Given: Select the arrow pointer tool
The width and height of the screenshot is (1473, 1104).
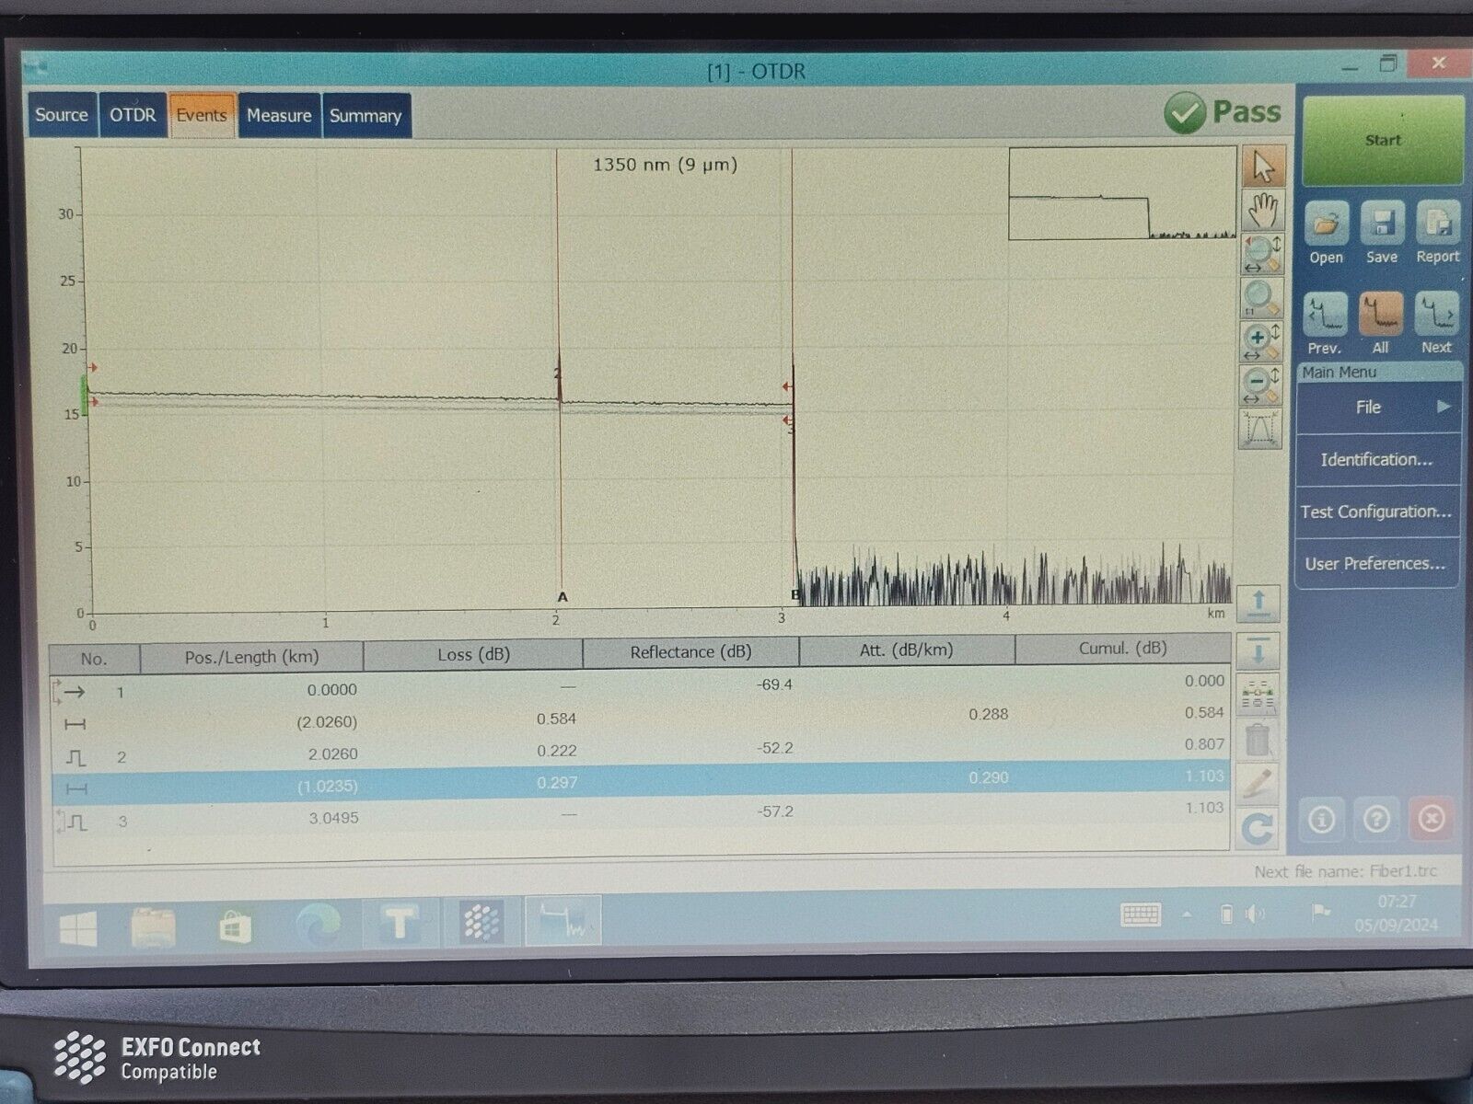Looking at the screenshot, I should pos(1262,167).
